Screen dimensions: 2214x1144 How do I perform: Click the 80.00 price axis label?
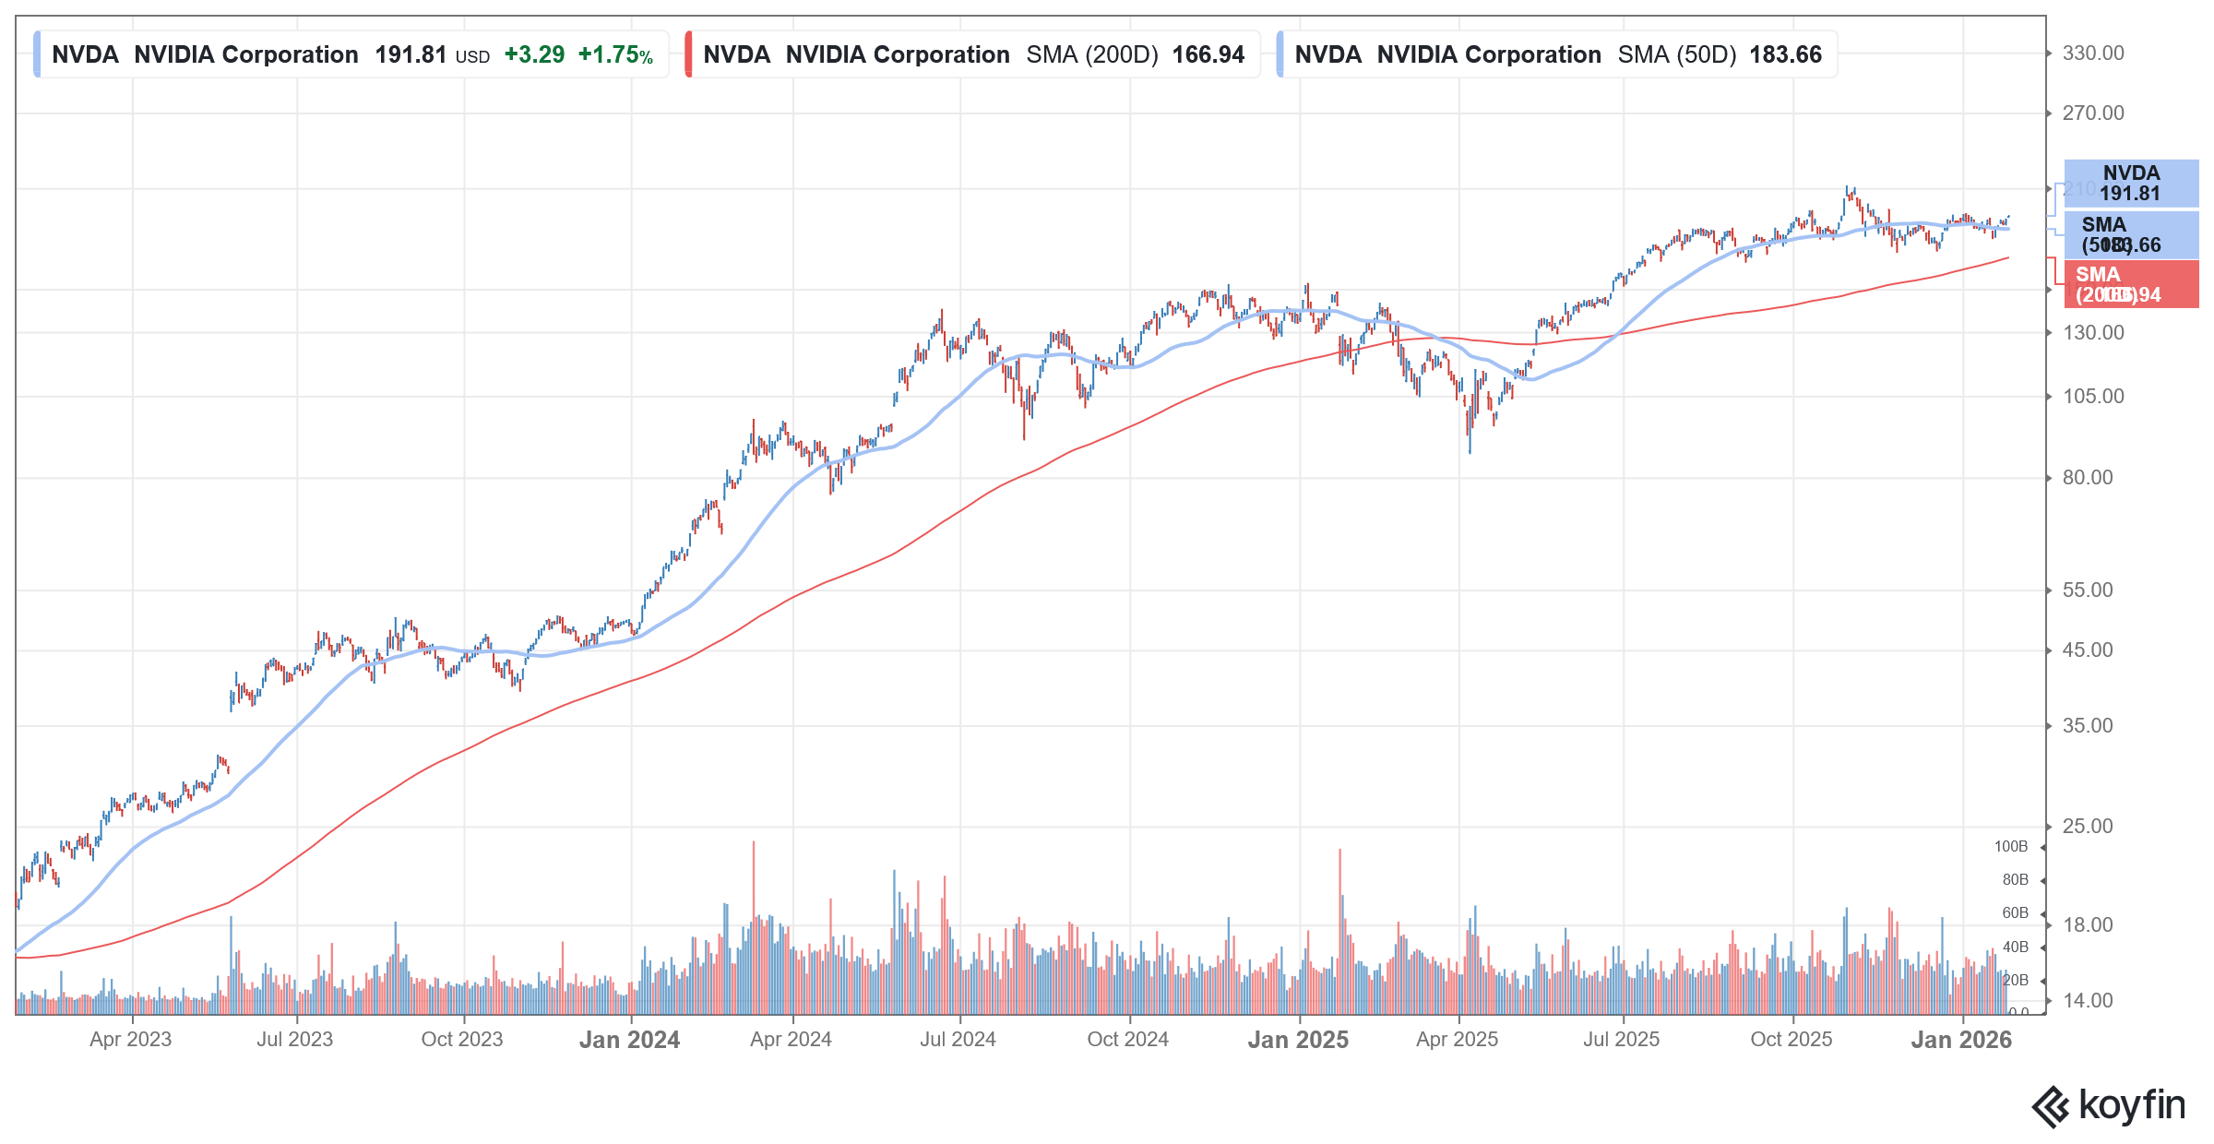tap(2088, 478)
